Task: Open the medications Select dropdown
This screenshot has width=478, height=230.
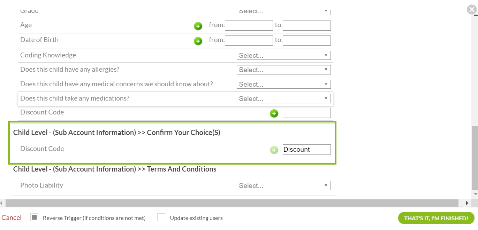Action: [283, 98]
